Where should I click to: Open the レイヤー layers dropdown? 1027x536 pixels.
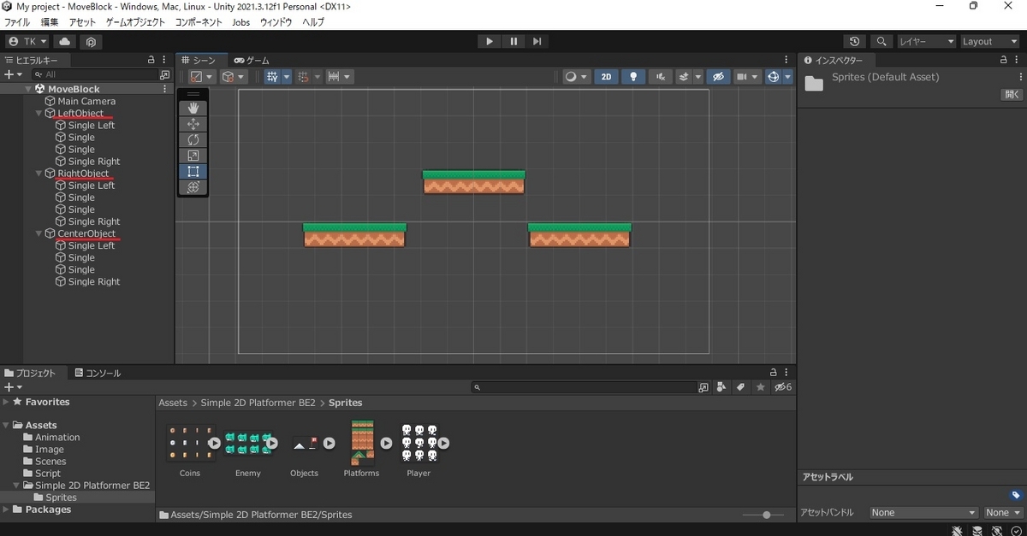[926, 41]
